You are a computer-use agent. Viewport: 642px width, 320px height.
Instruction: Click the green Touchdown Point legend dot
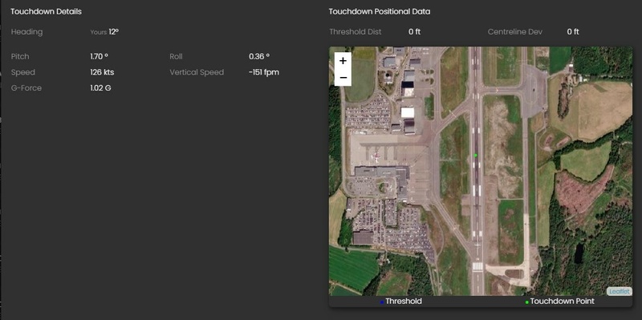click(526, 302)
